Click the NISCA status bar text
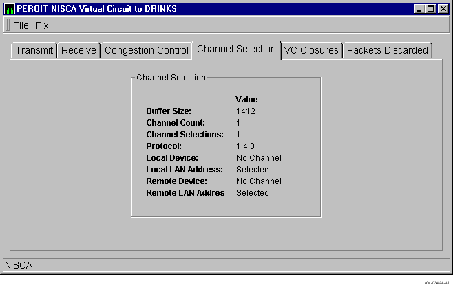This screenshot has width=453, height=285. [19, 264]
